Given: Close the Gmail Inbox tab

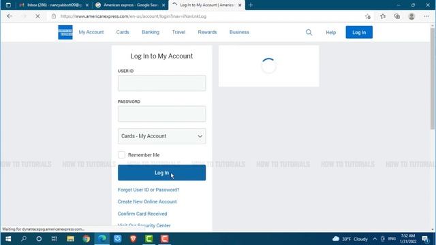Looking at the screenshot, I should click(x=87, y=5).
